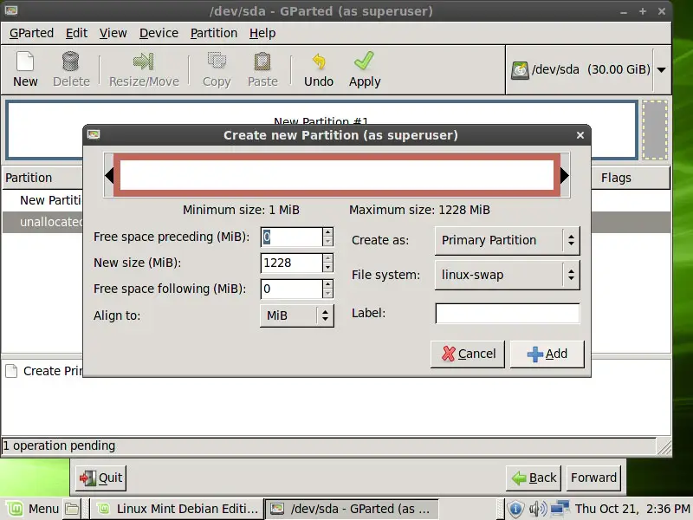Click the /dev/sda disk device icon
This screenshot has height=520, width=693.
pyautogui.click(x=520, y=70)
